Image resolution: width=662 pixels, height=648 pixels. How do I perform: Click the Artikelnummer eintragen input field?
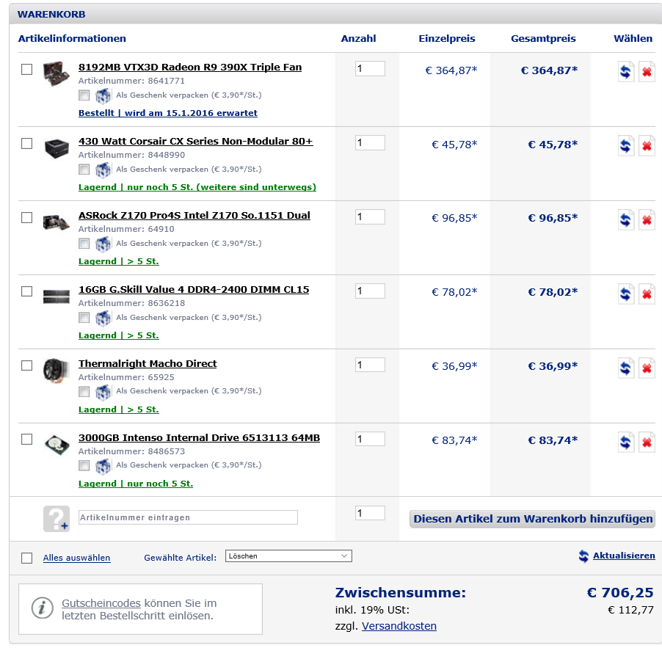(188, 517)
